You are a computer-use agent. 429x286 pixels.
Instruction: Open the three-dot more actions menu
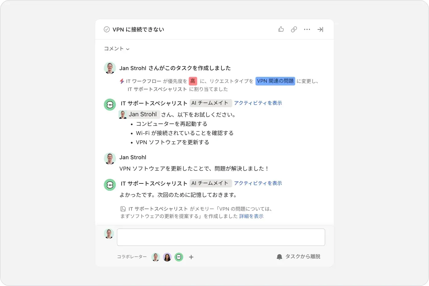[x=307, y=29]
